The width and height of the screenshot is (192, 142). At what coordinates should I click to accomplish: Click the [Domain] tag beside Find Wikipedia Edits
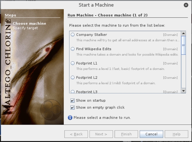click(170, 49)
